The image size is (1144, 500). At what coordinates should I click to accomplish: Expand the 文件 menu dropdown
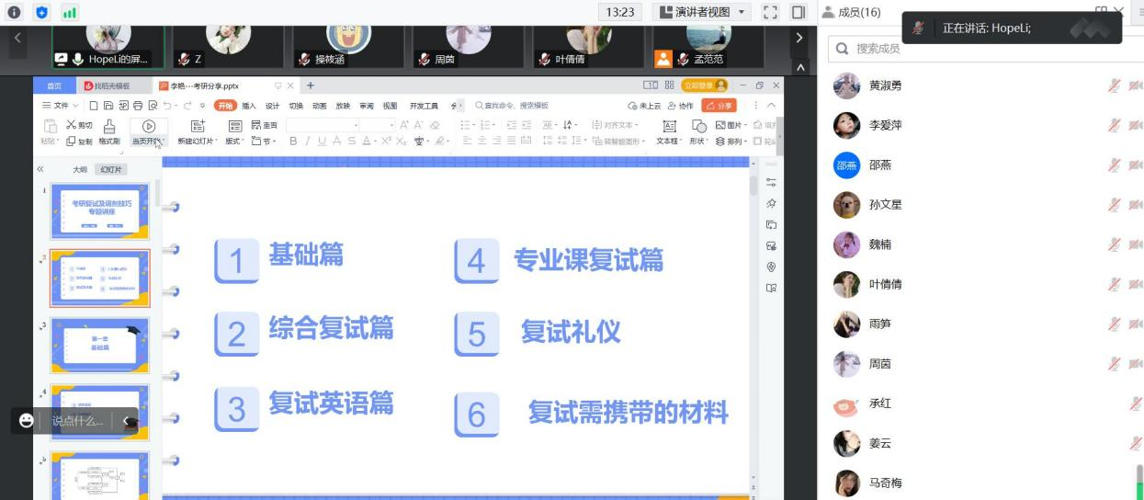59,106
